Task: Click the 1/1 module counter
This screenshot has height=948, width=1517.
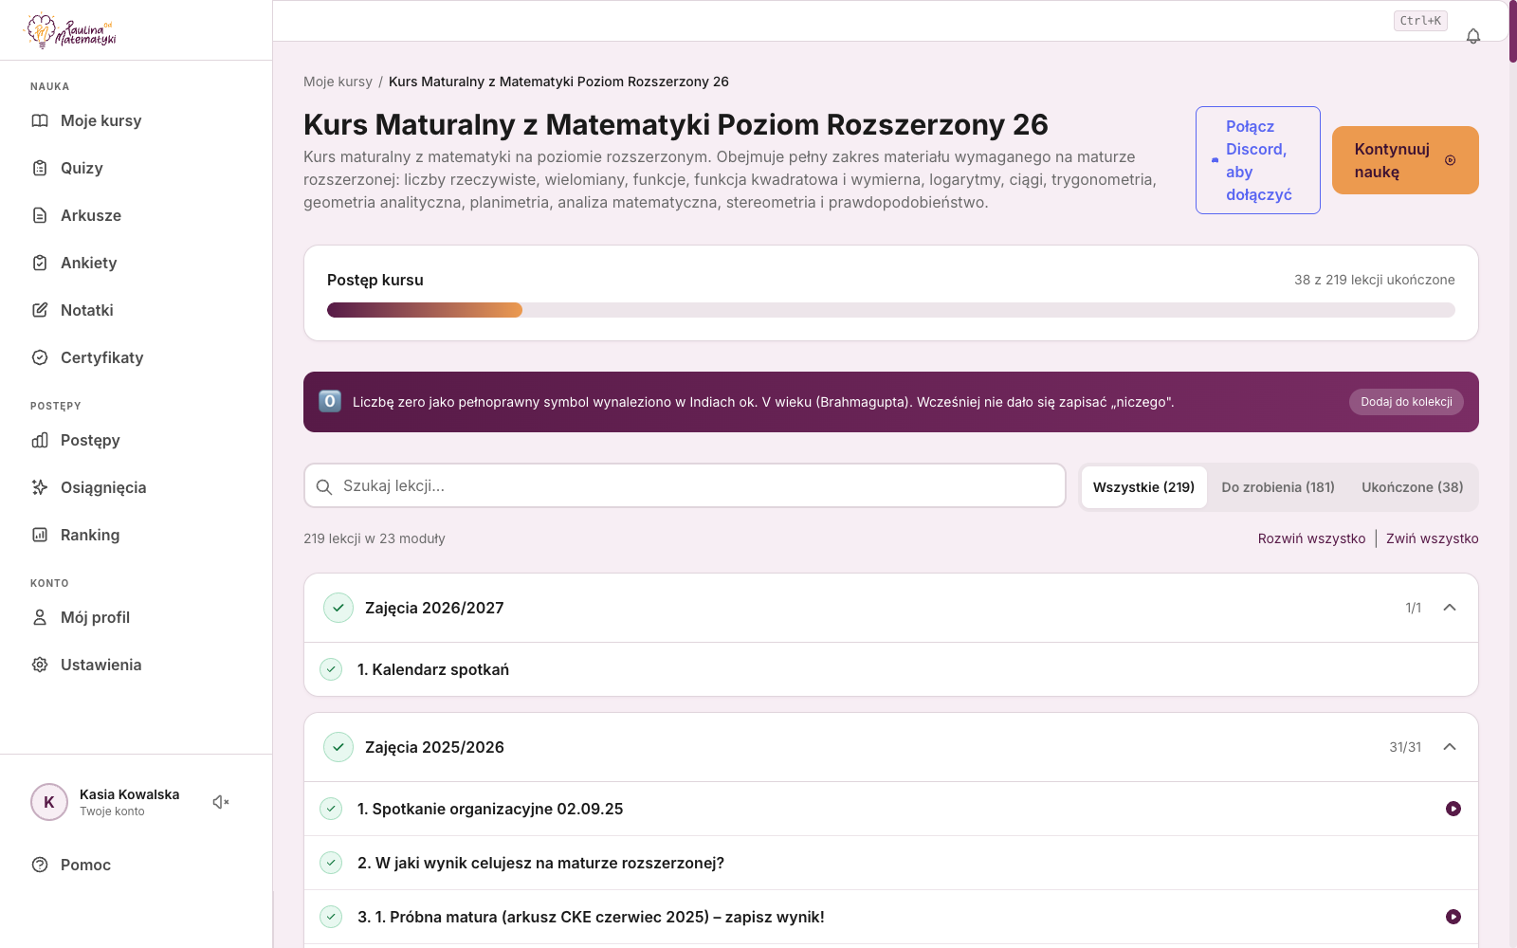Action: click(x=1414, y=608)
